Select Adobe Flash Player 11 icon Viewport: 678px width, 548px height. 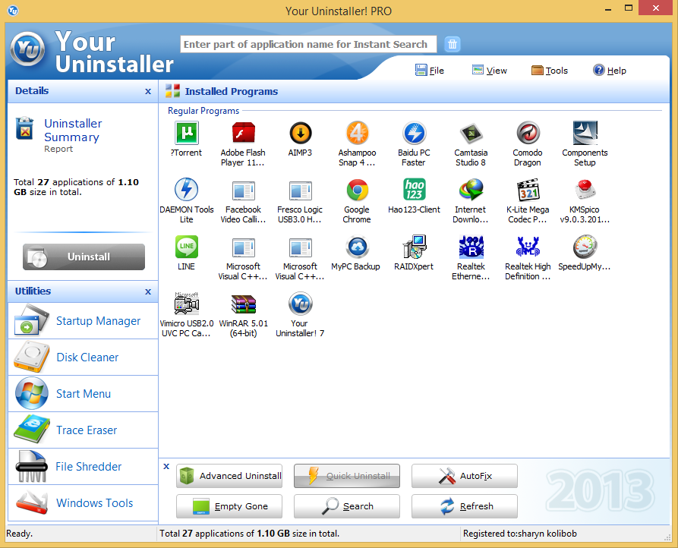tap(244, 133)
